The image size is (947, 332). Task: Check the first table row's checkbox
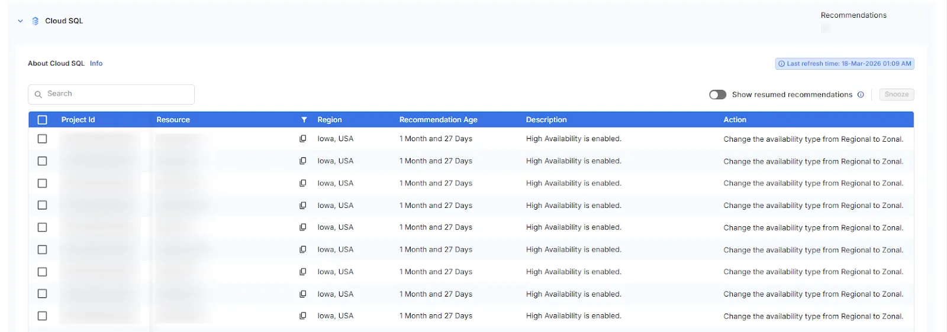(x=42, y=139)
